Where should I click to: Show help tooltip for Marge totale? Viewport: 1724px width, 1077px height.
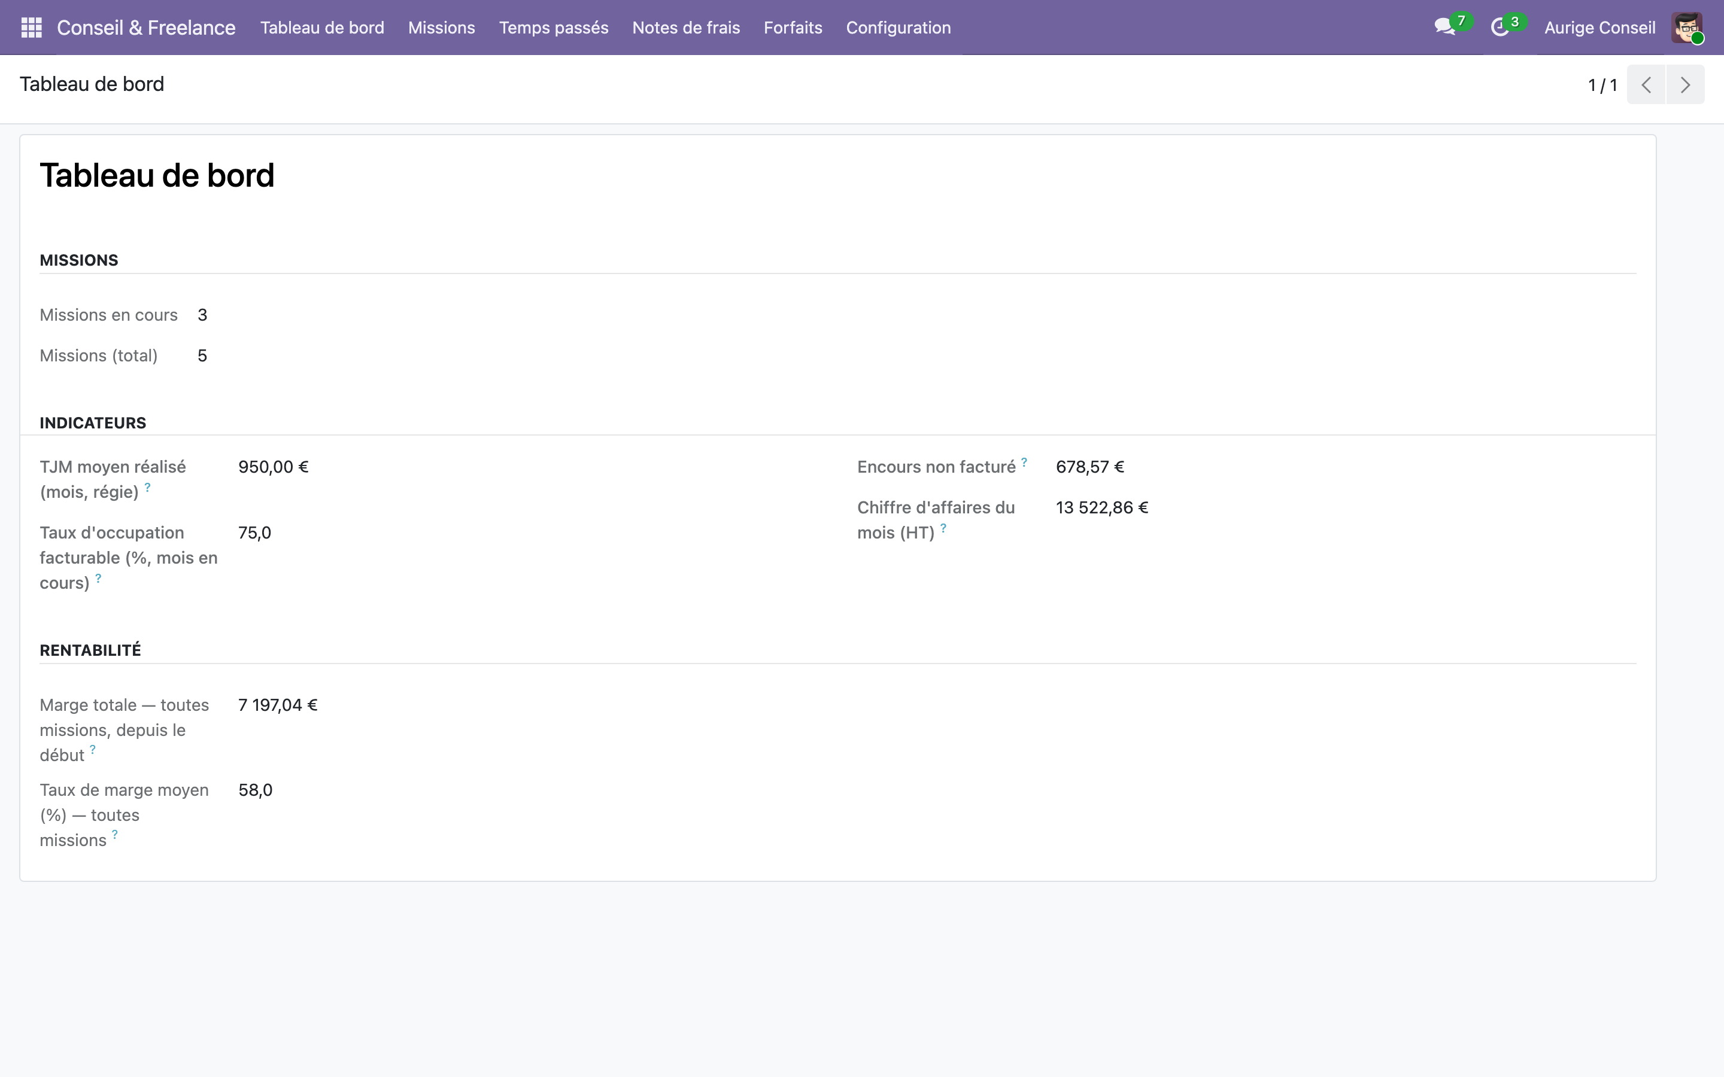tap(93, 749)
